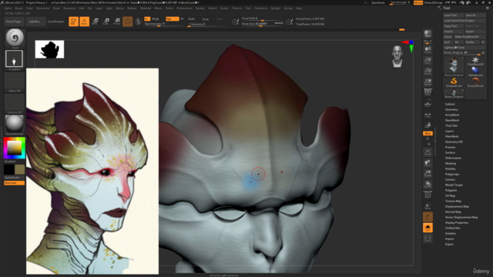This screenshot has height=277, width=493.
Task: Click the Make PolyMesh3D button
Action: pos(470,37)
